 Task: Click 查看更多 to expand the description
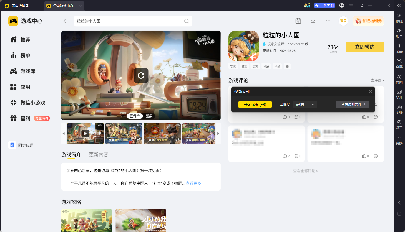pyautogui.click(x=193, y=183)
